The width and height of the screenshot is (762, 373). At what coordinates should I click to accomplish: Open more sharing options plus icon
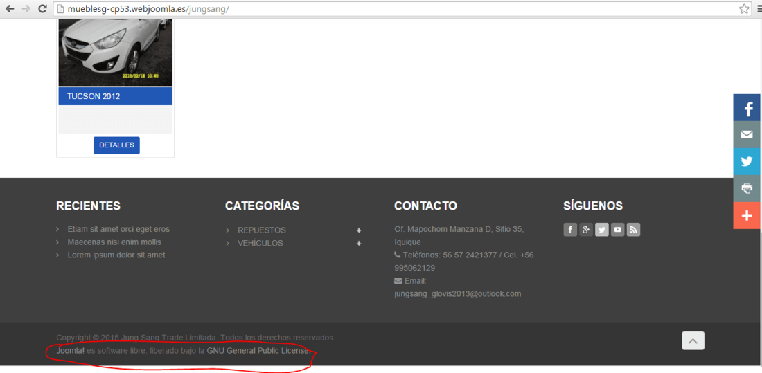coord(747,215)
